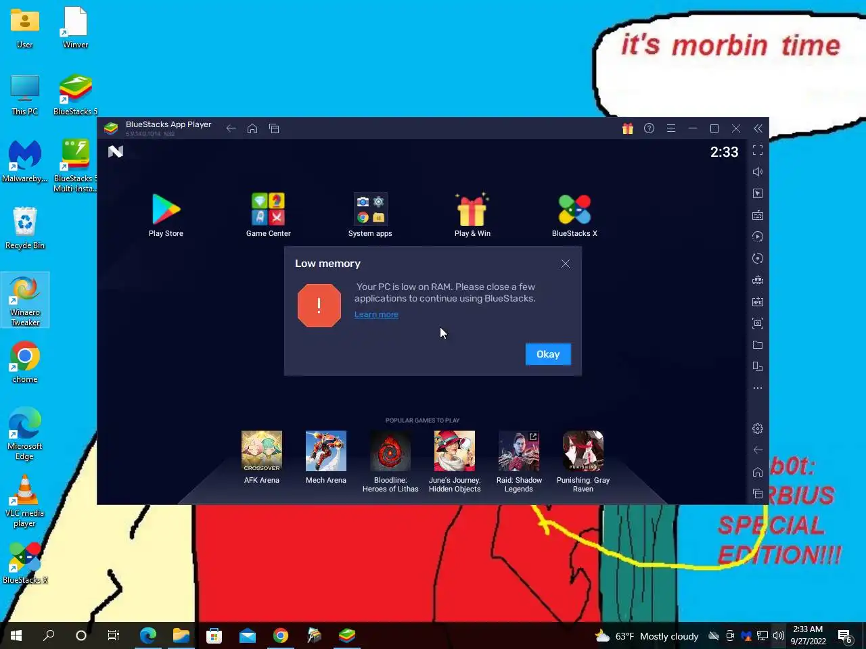Select the chrome desktop shortcut
Viewport: 866px width, 649px height.
pos(25,362)
